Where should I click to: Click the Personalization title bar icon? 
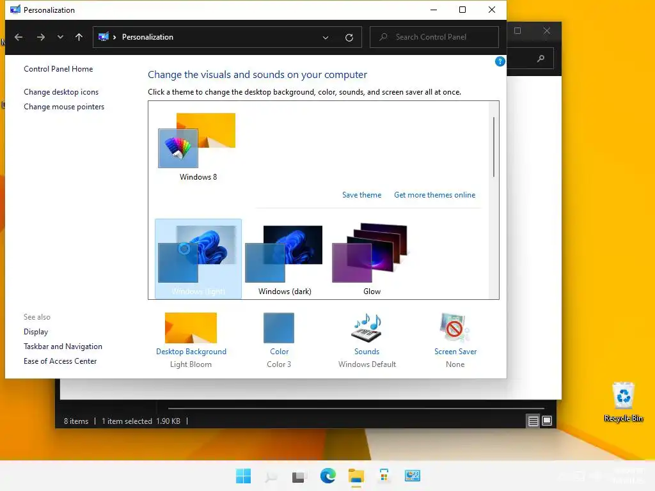click(x=15, y=10)
